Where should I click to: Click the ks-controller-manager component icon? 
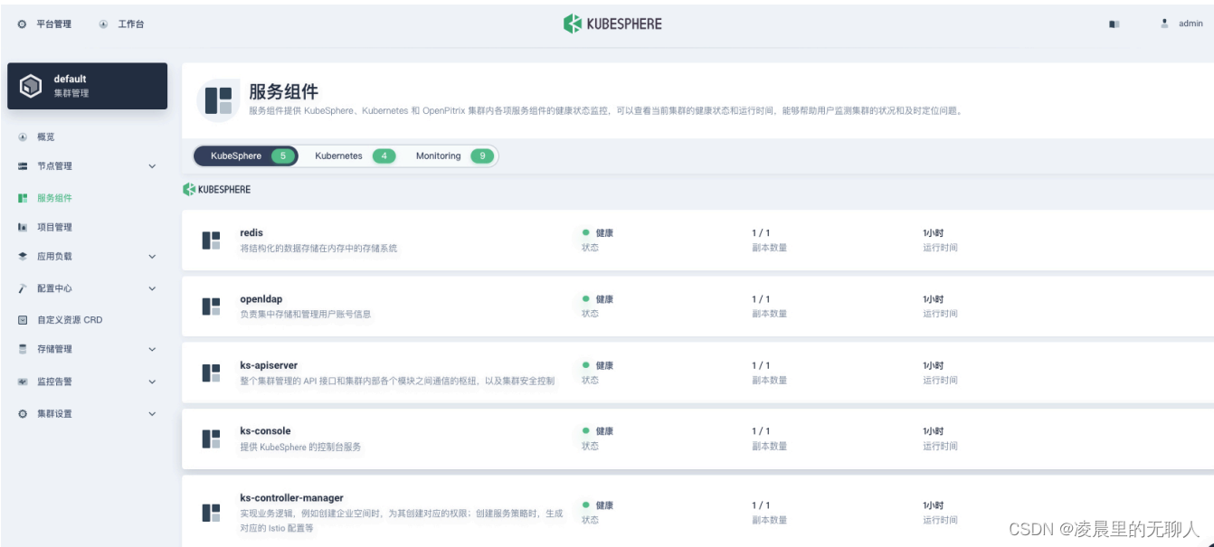211,513
